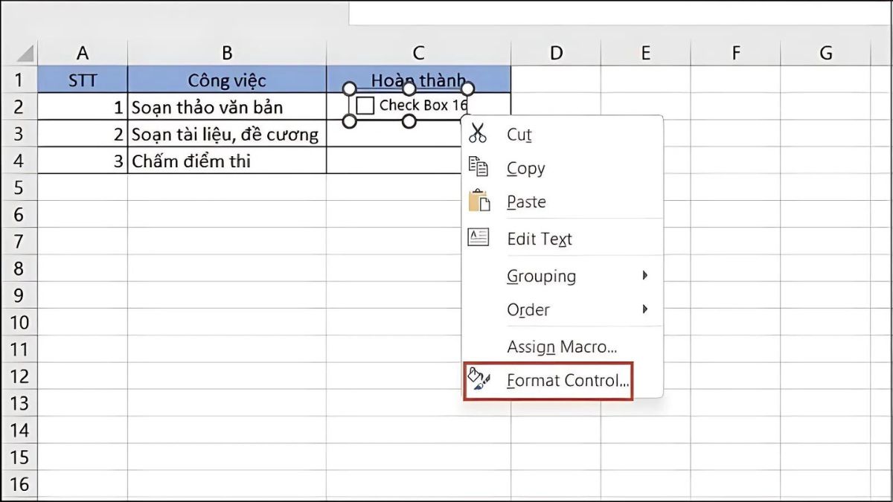This screenshot has height=502, width=893.
Task: Click the checkbox's bottom-left resize handle
Action: click(349, 121)
